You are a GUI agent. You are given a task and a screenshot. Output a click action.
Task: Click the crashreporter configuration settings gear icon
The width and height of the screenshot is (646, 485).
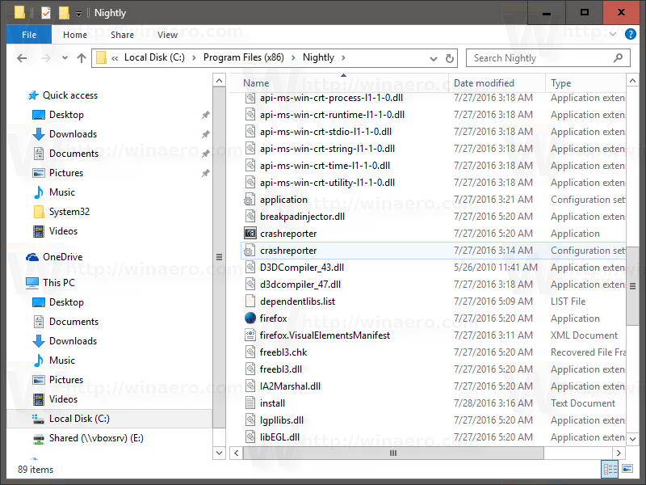tap(249, 251)
